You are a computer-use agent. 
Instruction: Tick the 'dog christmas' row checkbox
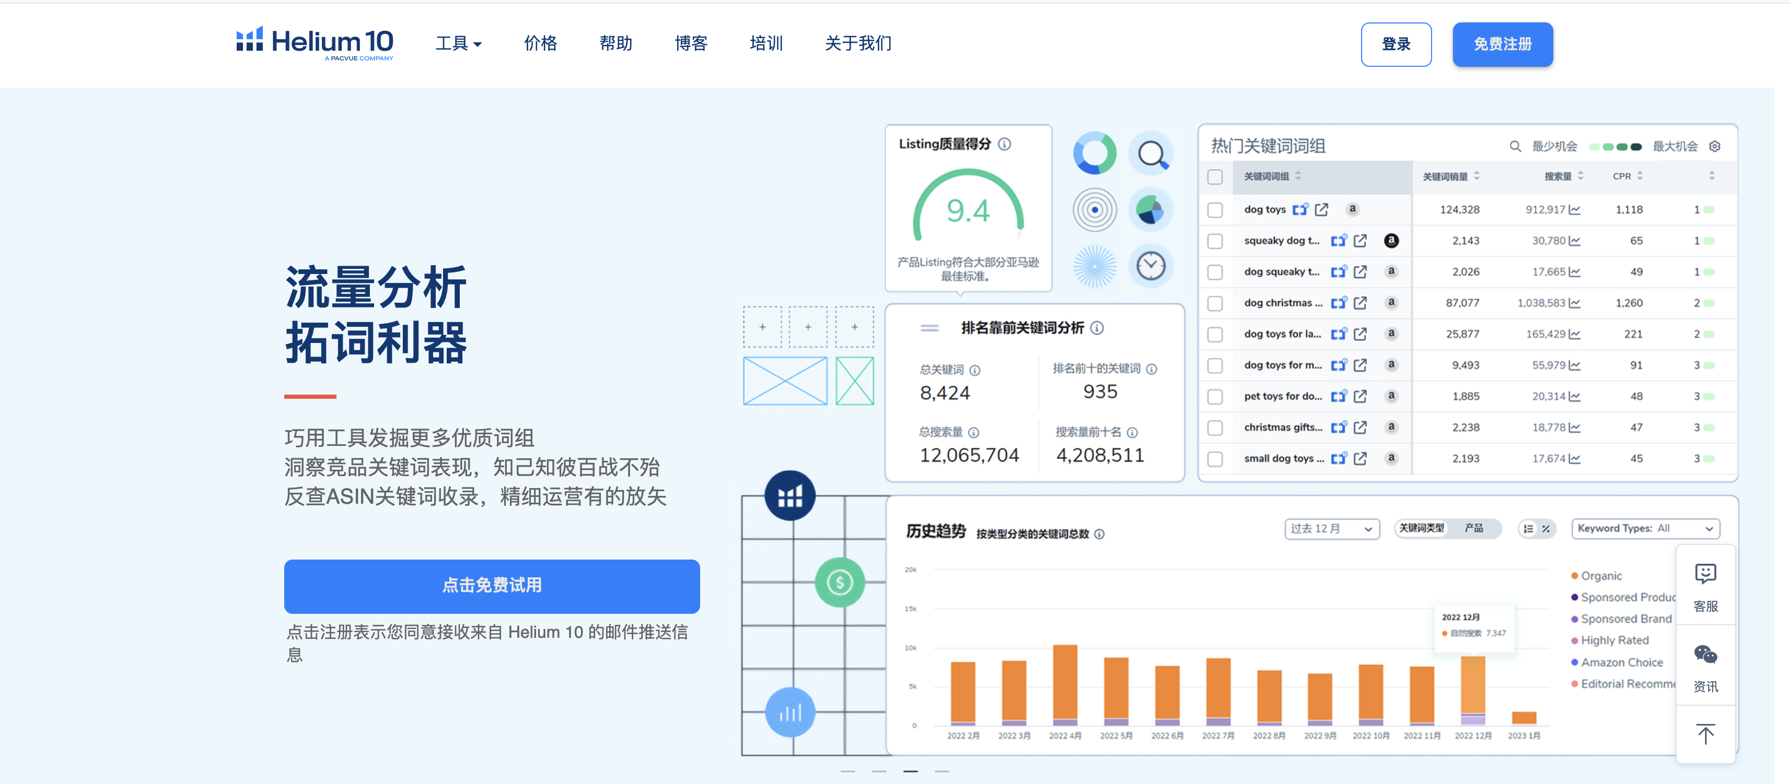[x=1215, y=303]
